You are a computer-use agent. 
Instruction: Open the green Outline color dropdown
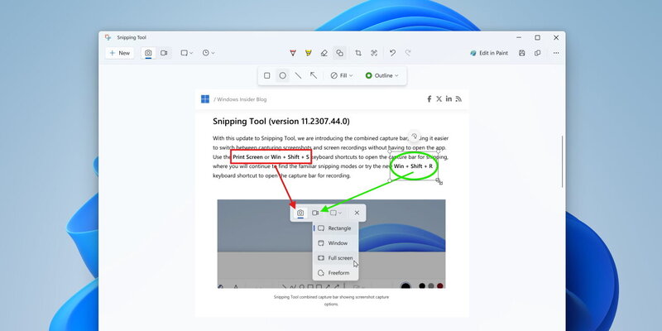pyautogui.click(x=381, y=75)
